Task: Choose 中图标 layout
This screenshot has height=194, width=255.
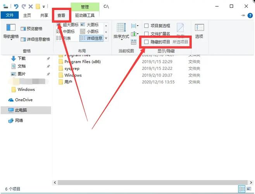Action: 65,31
